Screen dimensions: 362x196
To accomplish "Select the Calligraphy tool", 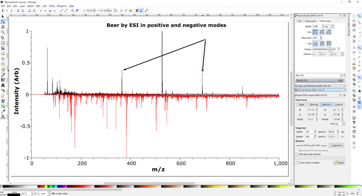I will 3,80.
